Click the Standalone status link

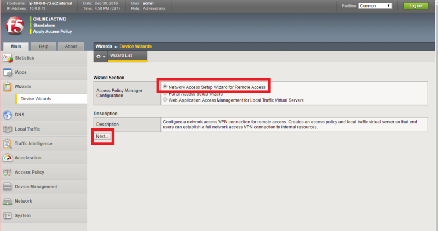(44, 25)
